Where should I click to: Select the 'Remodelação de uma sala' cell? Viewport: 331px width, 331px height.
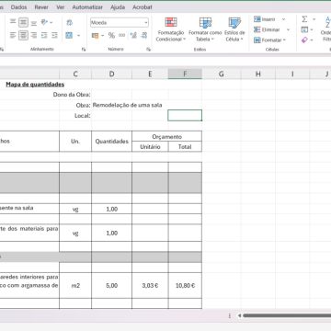click(127, 105)
